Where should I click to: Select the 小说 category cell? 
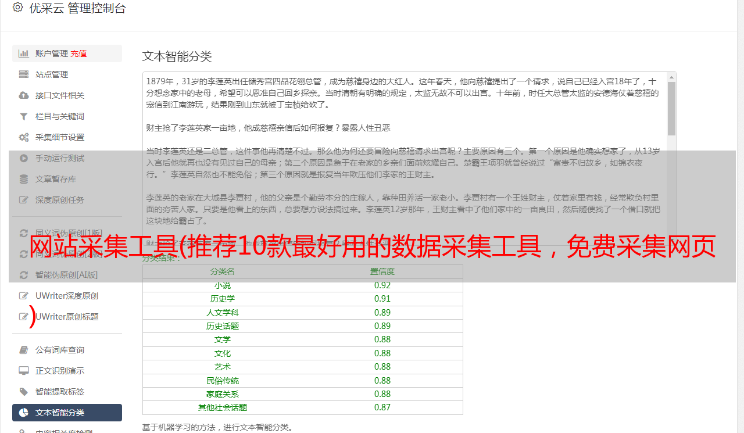pos(223,285)
